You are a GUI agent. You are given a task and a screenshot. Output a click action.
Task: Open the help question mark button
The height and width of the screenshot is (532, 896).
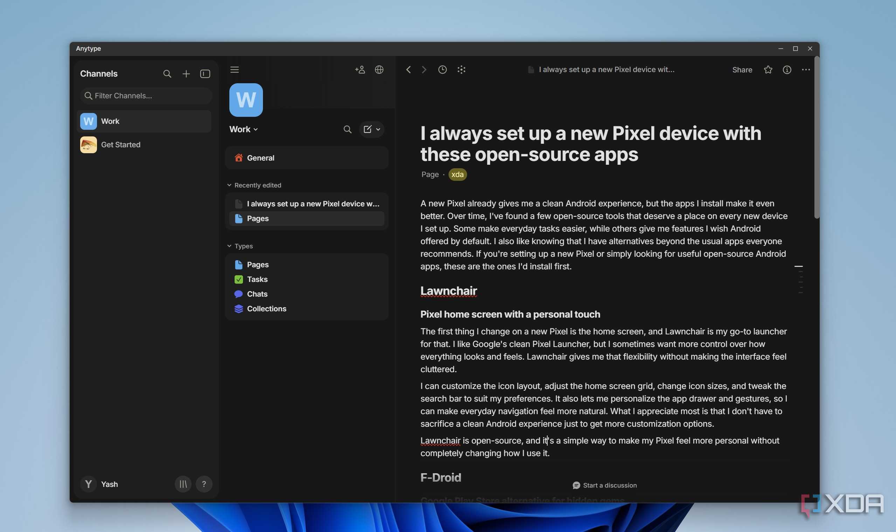click(x=204, y=484)
